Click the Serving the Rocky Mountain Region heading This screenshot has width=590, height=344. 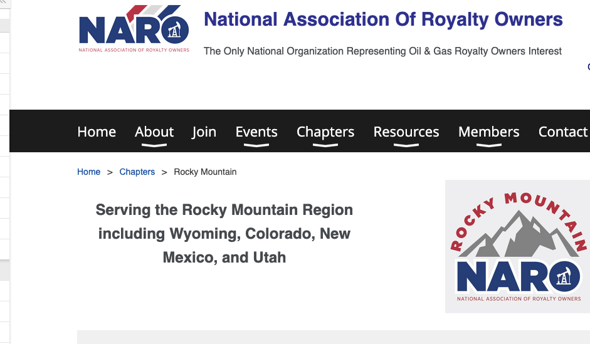tap(224, 234)
